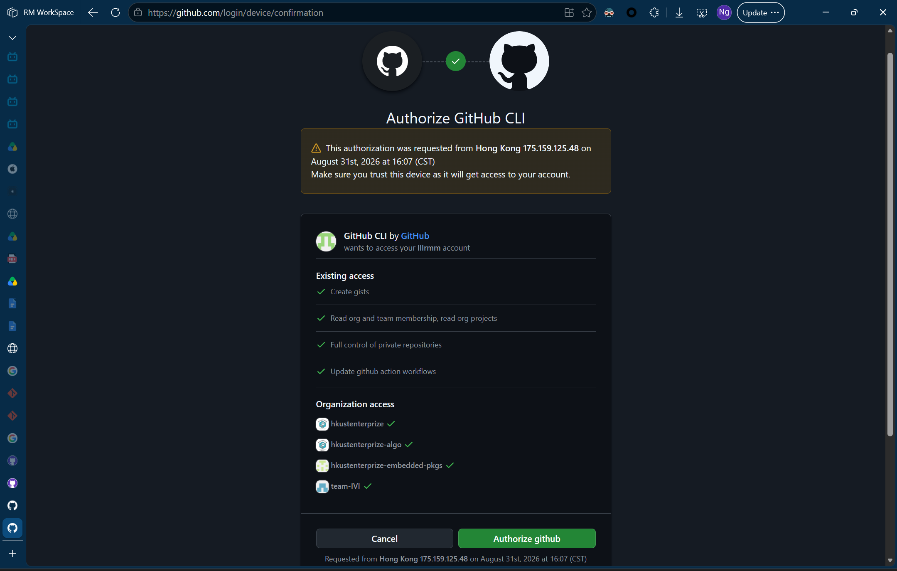Click 'Read org and team membership' permission
This screenshot has width=897, height=571.
413,318
